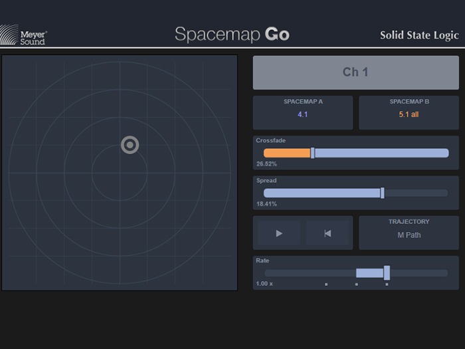Open the Trajectory M Path selector
465x349 pixels.
click(x=409, y=233)
